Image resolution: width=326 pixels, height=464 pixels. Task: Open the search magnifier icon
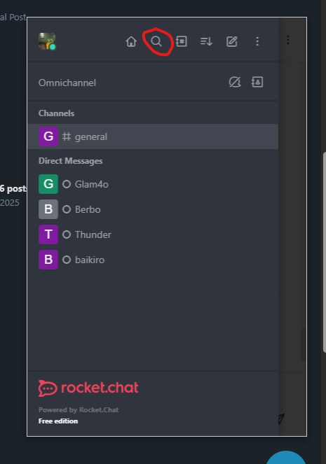(156, 41)
